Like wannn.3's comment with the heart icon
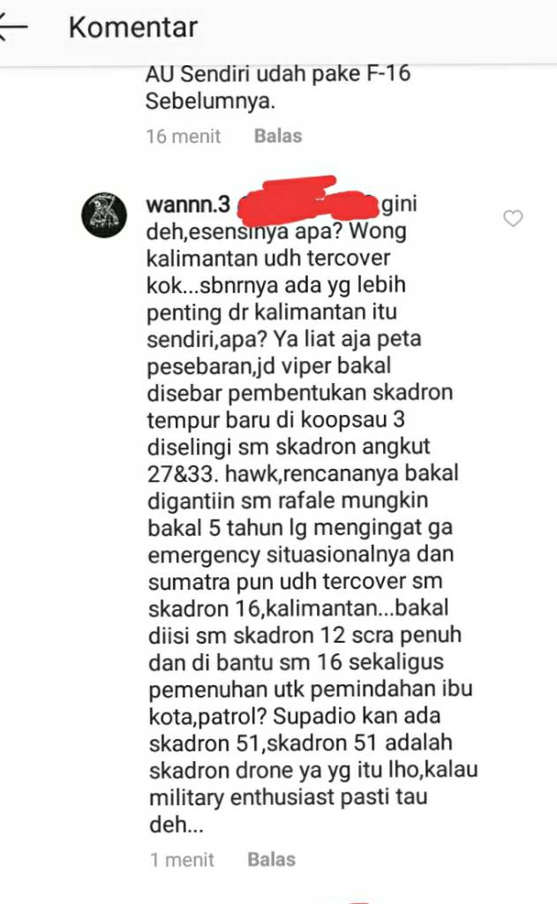The height and width of the screenshot is (904, 557). (513, 219)
